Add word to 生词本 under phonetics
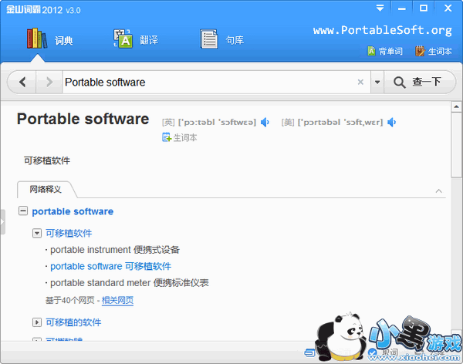 tap(180, 137)
